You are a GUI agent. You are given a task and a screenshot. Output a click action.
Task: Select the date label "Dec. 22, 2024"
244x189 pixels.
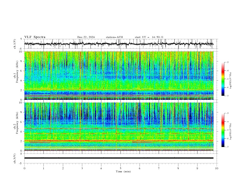pyautogui.click(x=86, y=37)
